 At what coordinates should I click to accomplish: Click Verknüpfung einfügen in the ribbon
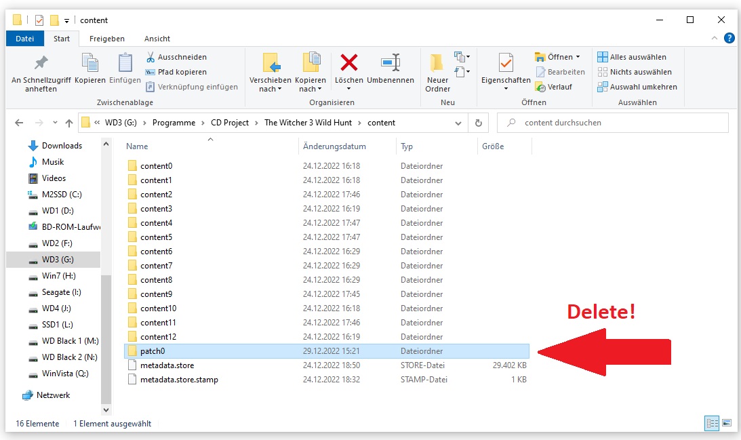pyautogui.click(x=192, y=87)
